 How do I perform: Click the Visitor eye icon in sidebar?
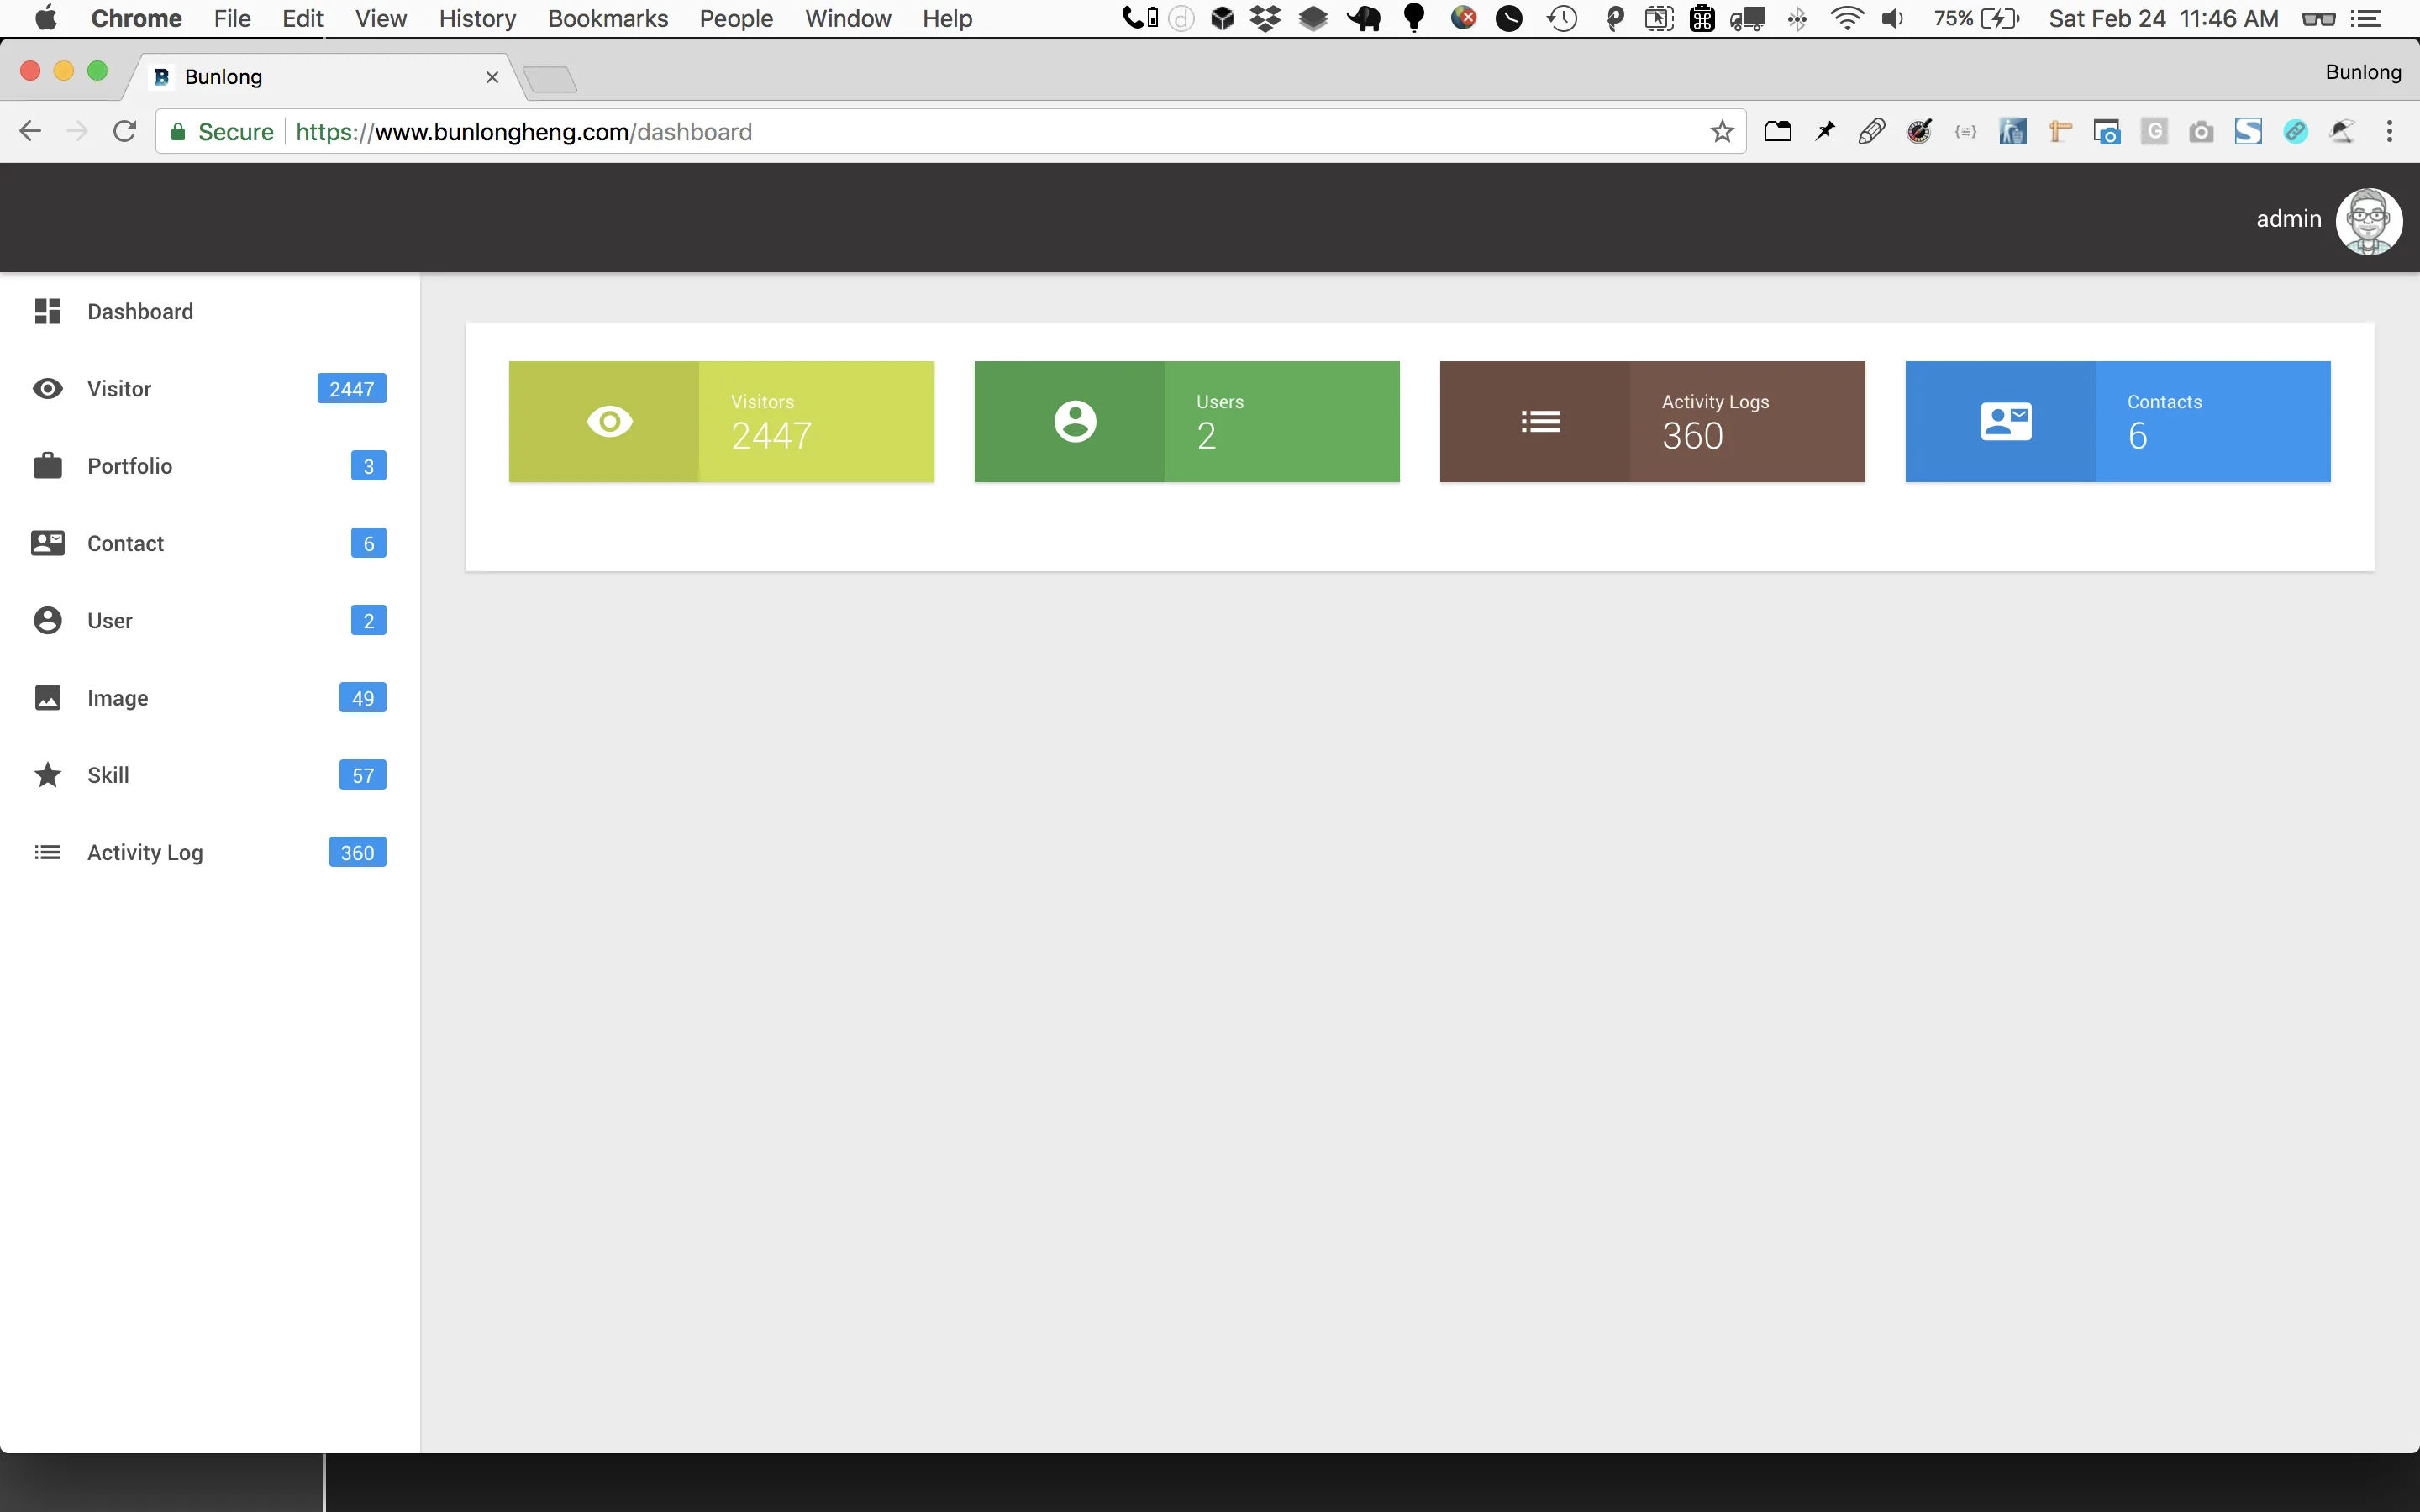coord(47,389)
